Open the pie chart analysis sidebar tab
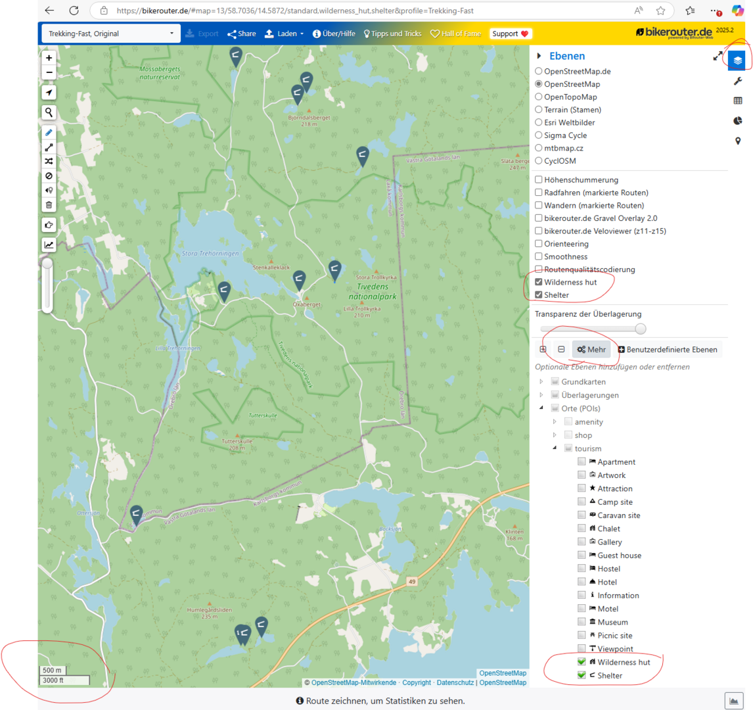Viewport: 753px width, 710px height. pyautogui.click(x=738, y=121)
